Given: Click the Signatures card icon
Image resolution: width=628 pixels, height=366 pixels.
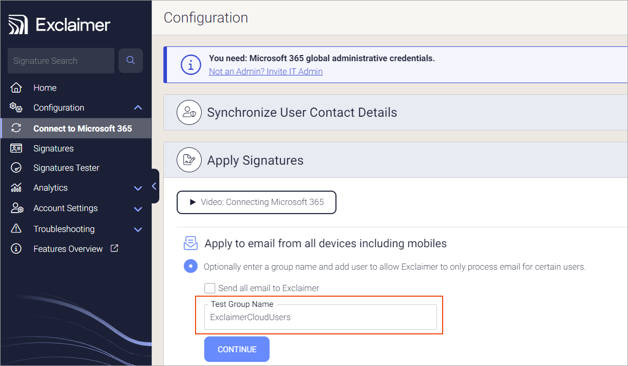Looking at the screenshot, I should point(16,148).
